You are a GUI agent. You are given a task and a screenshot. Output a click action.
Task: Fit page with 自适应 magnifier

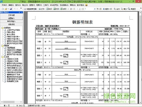click(132, 9)
